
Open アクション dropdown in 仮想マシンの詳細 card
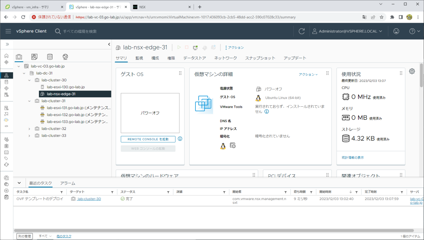308,75
